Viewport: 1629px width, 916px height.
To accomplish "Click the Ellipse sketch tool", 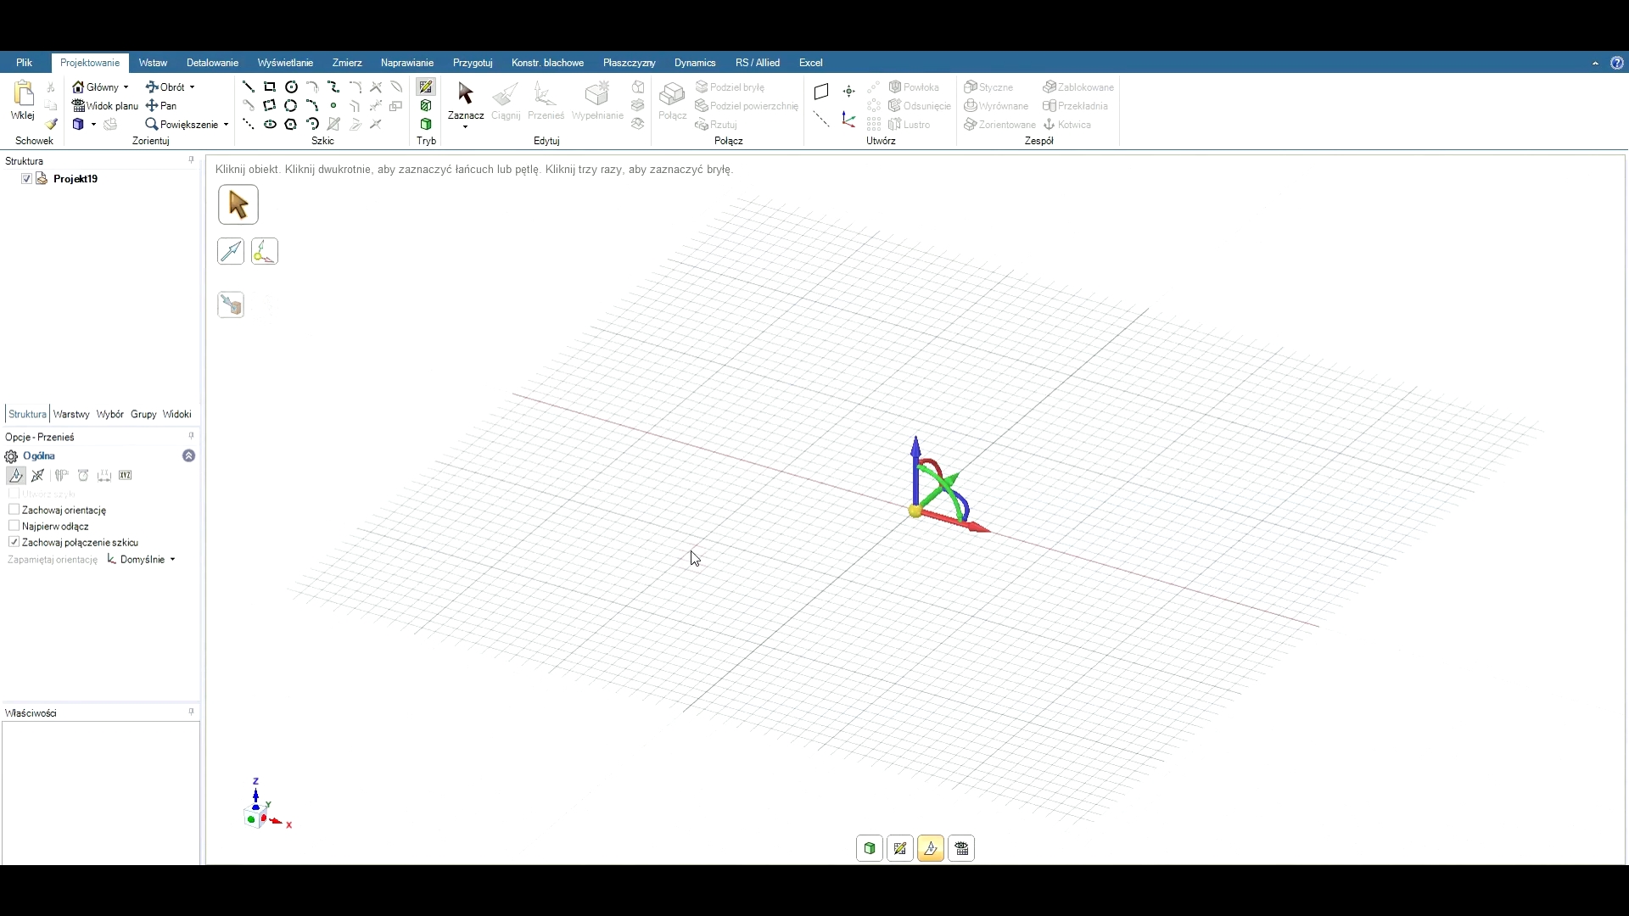I will (270, 125).
